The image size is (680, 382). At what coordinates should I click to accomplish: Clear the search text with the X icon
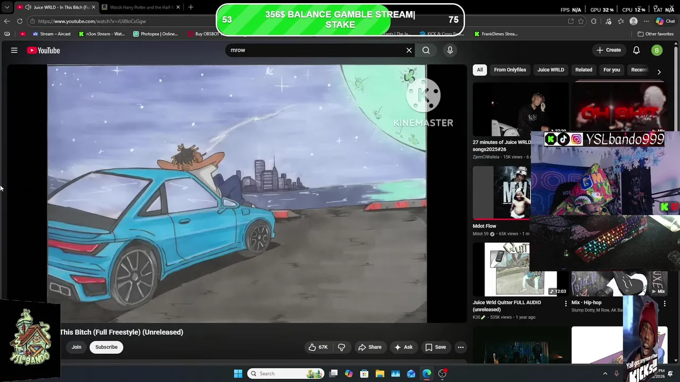(409, 50)
